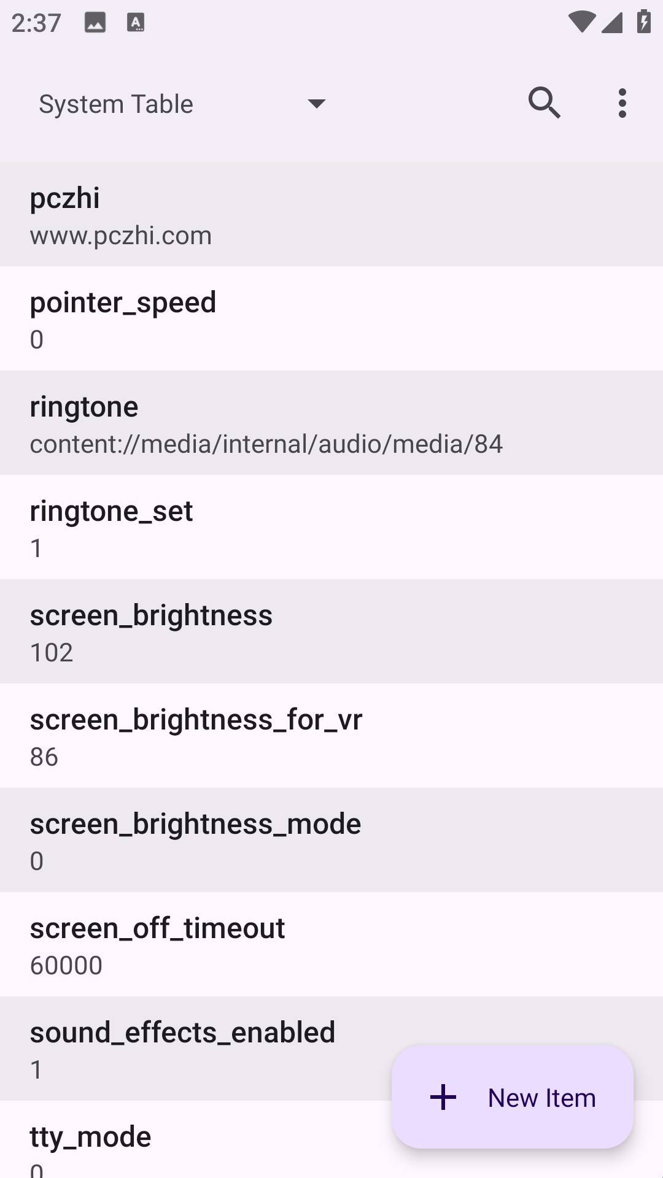Viewport: 663px width, 1178px height.
Task: Tap the screen_brightness_for_vr row
Action: click(x=331, y=736)
